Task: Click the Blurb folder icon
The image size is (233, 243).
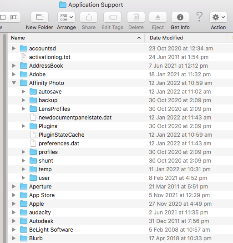Action: tap(24, 238)
